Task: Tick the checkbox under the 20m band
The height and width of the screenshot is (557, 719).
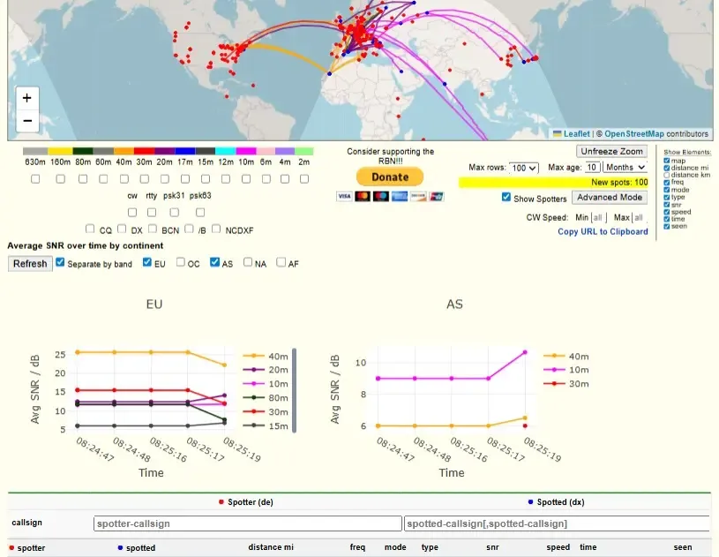Action: (165, 179)
